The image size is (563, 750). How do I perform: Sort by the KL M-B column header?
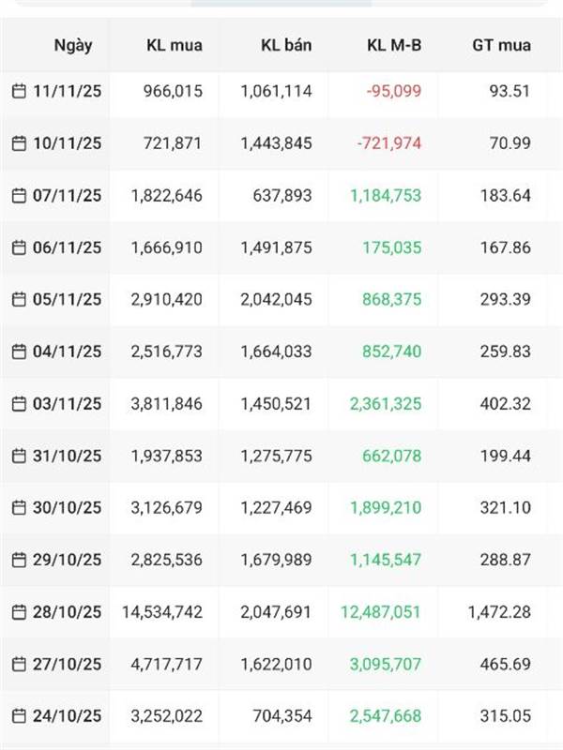pos(394,45)
